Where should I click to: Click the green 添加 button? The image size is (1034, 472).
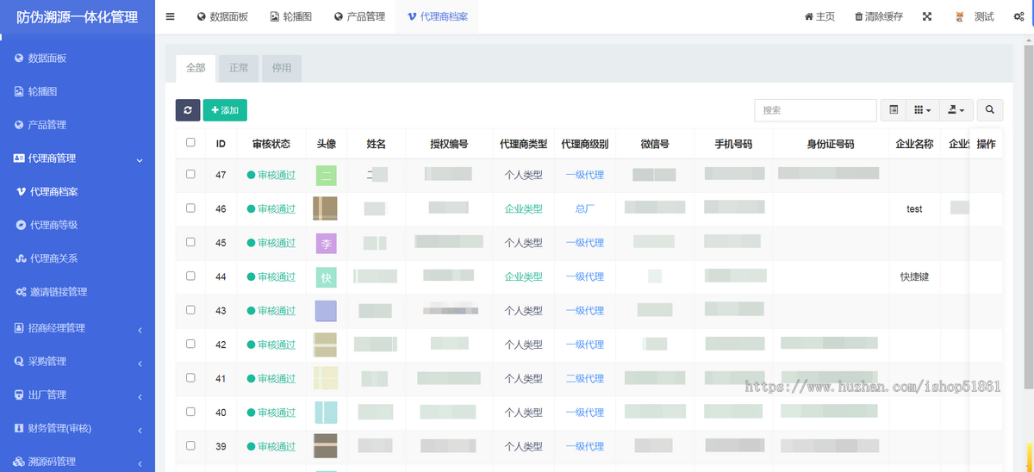pyautogui.click(x=225, y=110)
